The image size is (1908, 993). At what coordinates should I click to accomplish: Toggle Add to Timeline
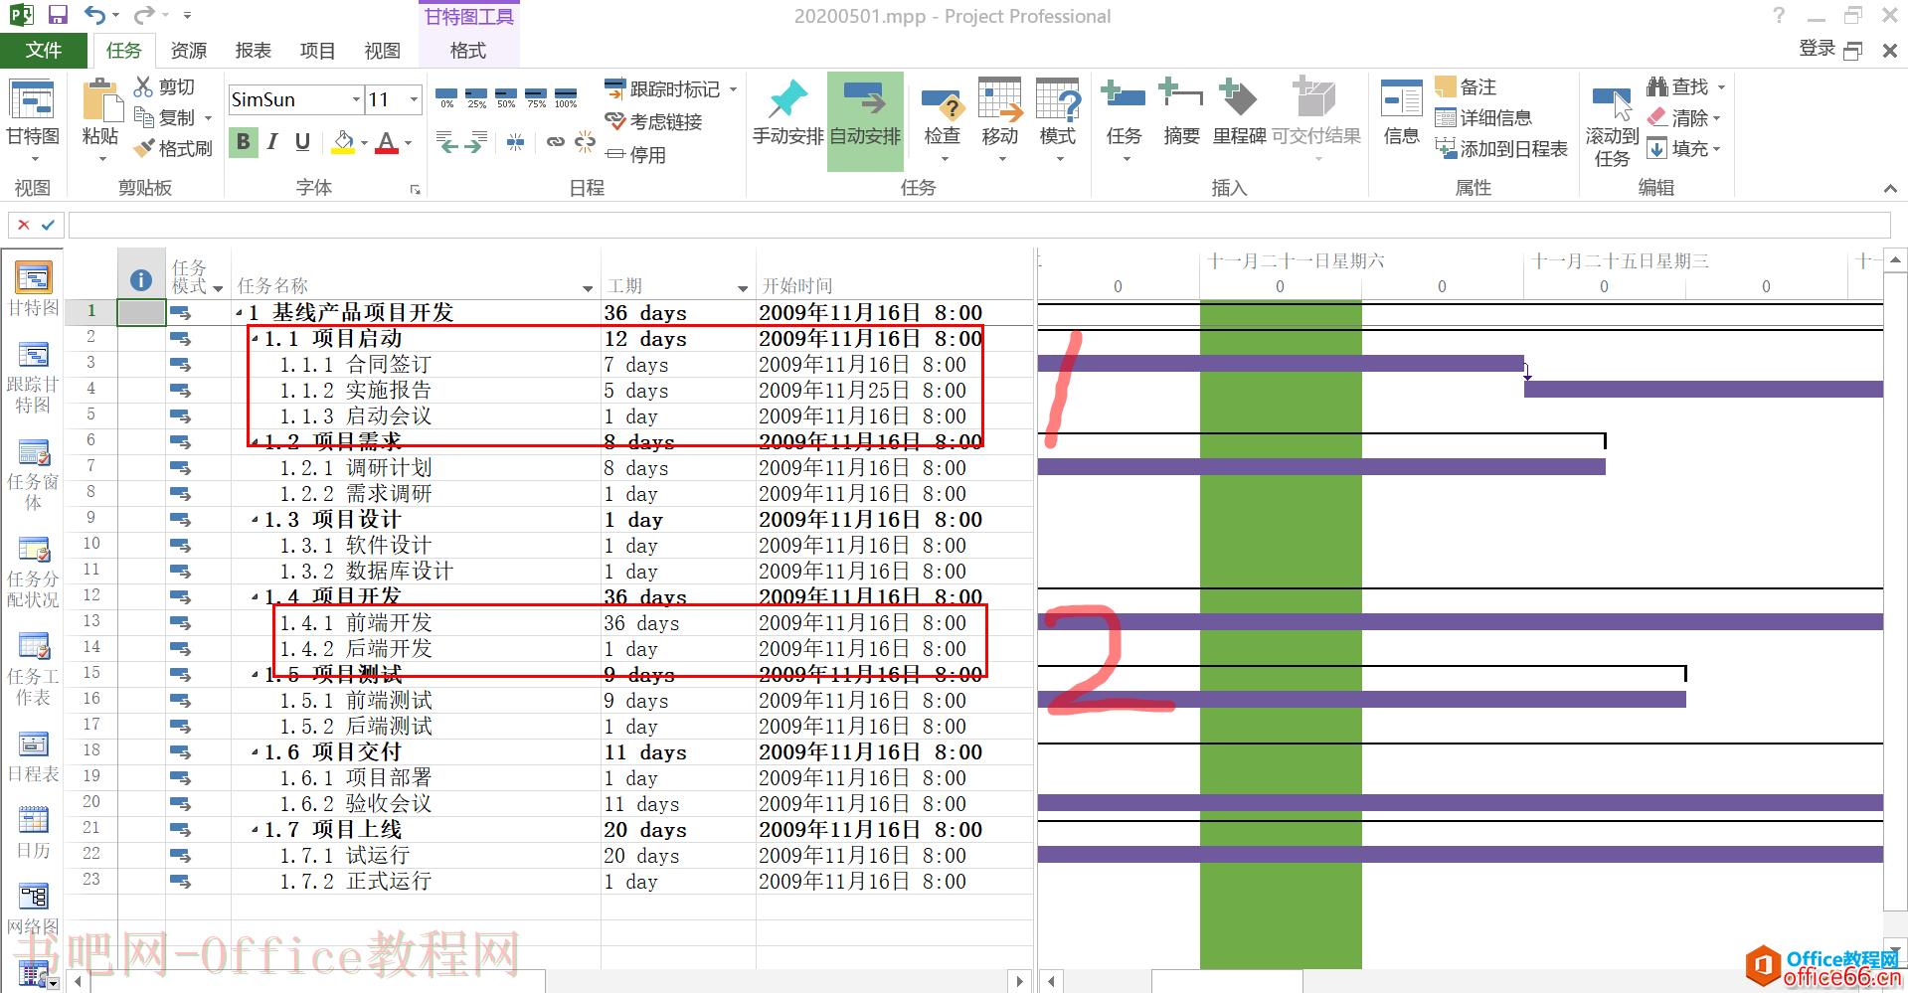point(1501,148)
